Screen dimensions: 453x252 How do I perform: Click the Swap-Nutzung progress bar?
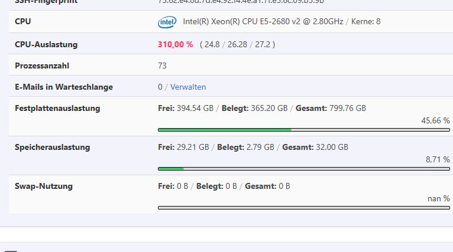[303, 207]
